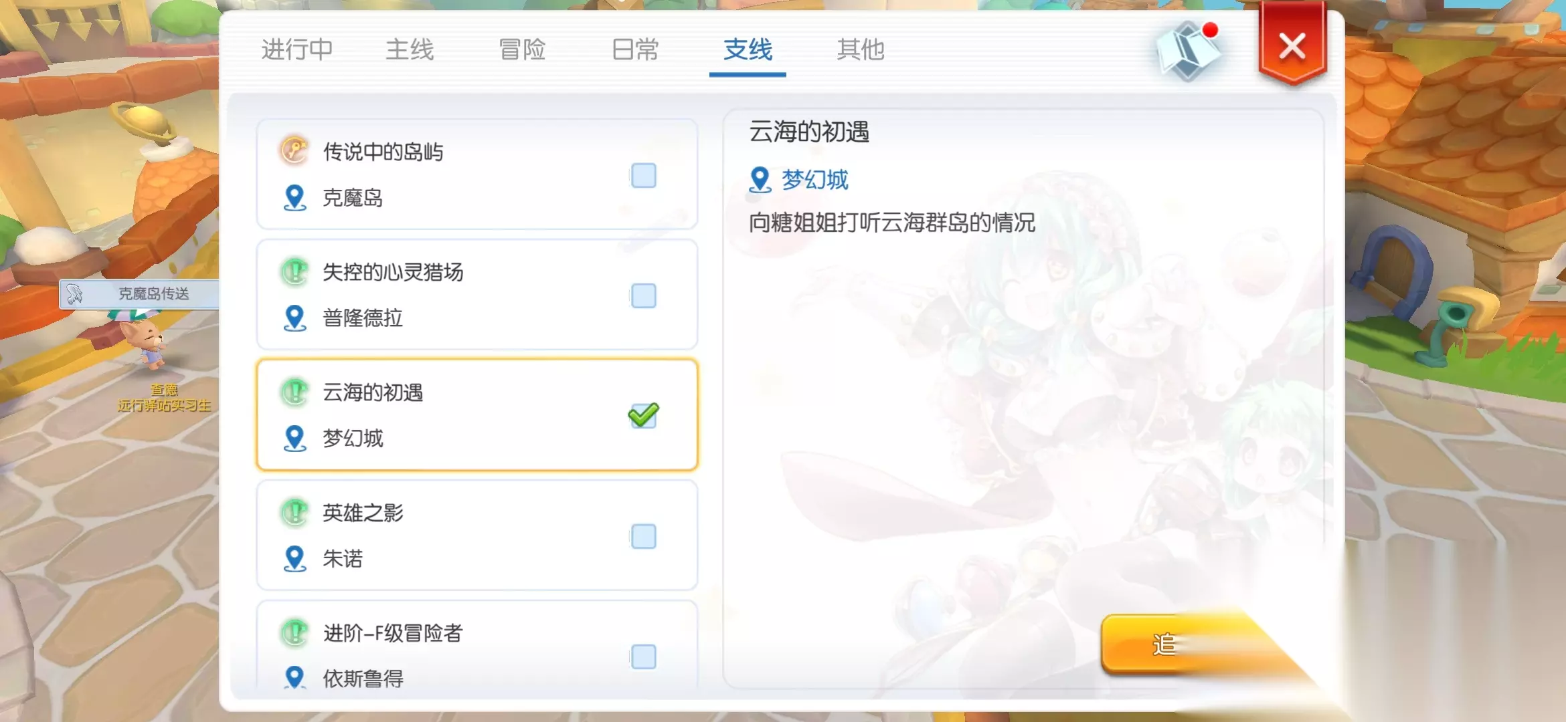Image resolution: width=1566 pixels, height=722 pixels.
Task: Click the orange 追 track button
Action: tap(1178, 644)
